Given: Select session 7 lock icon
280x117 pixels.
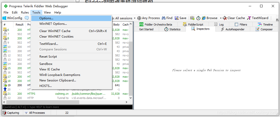Looking at the screenshot, I should pos(5,34).
